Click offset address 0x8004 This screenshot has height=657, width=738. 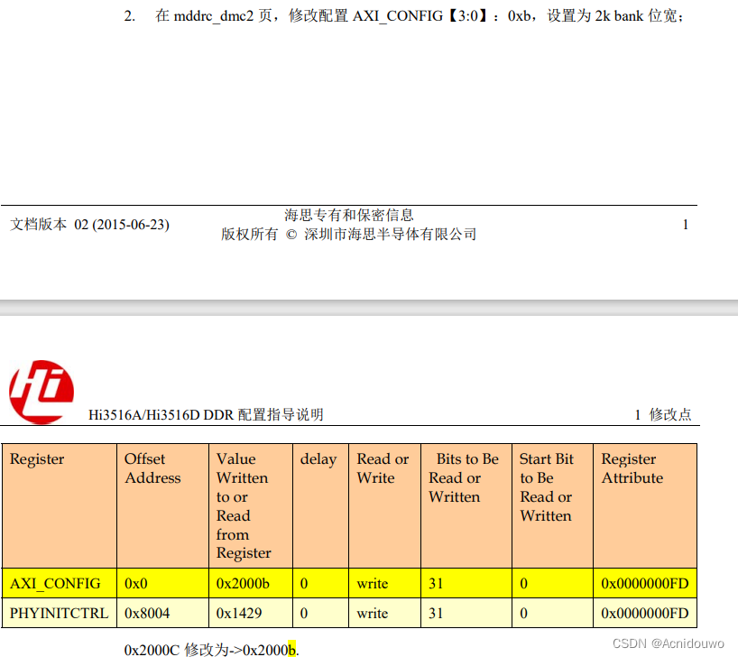pos(146,613)
